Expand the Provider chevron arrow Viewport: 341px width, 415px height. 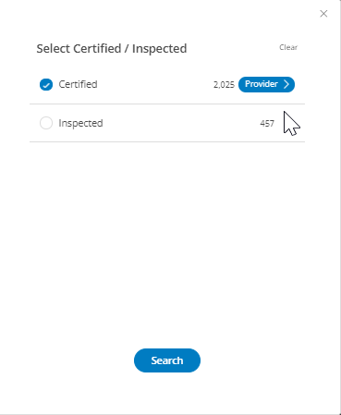coord(286,84)
